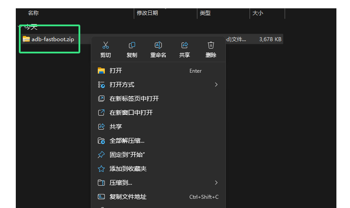Image resolution: width=350 pixels, height=208 pixels.
Task: Expand the 打开方式 submenu arrow
Action: click(x=216, y=85)
